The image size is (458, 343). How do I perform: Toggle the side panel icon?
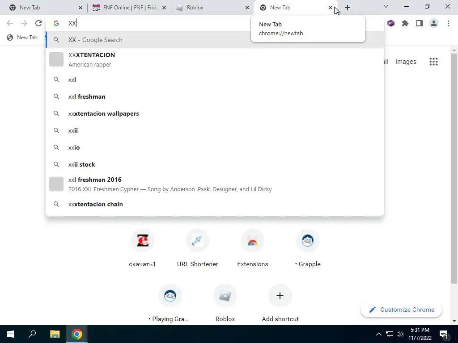(420, 23)
